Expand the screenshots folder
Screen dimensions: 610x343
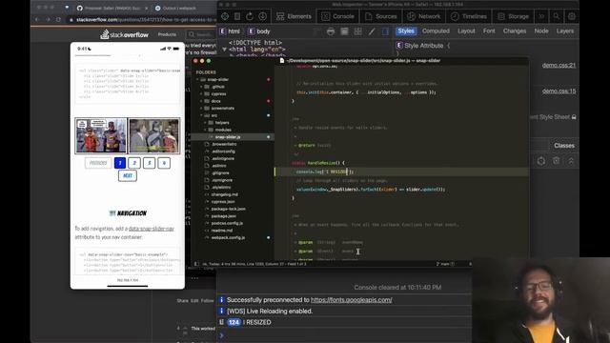click(202, 108)
